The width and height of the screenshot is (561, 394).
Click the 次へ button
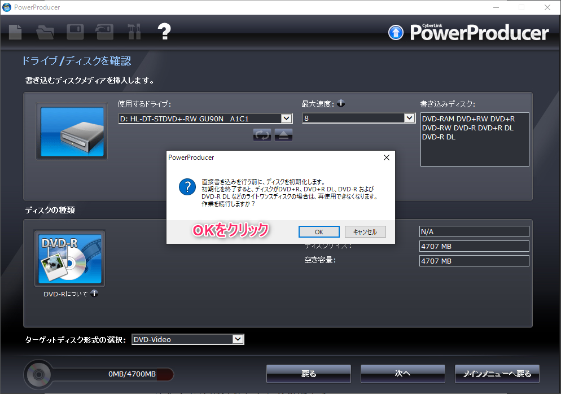[403, 374]
